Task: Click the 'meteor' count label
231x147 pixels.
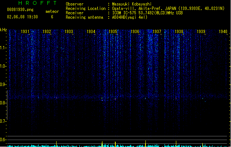Action: (x=52, y=11)
